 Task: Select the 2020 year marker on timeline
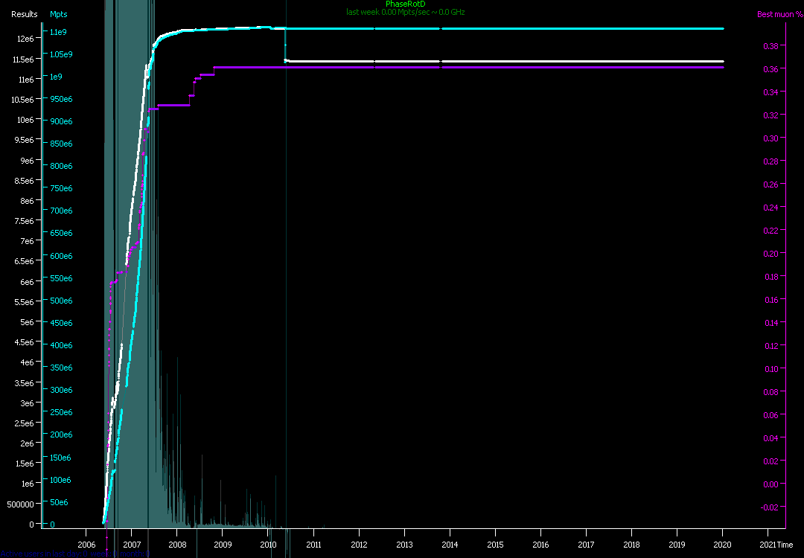point(723,545)
